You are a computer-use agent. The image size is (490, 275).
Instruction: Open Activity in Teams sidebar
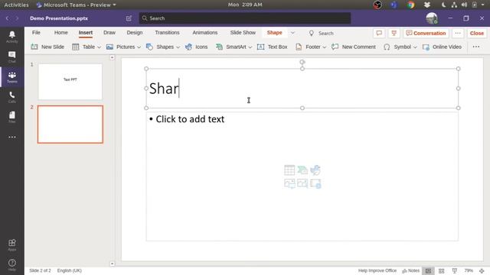tap(12, 37)
